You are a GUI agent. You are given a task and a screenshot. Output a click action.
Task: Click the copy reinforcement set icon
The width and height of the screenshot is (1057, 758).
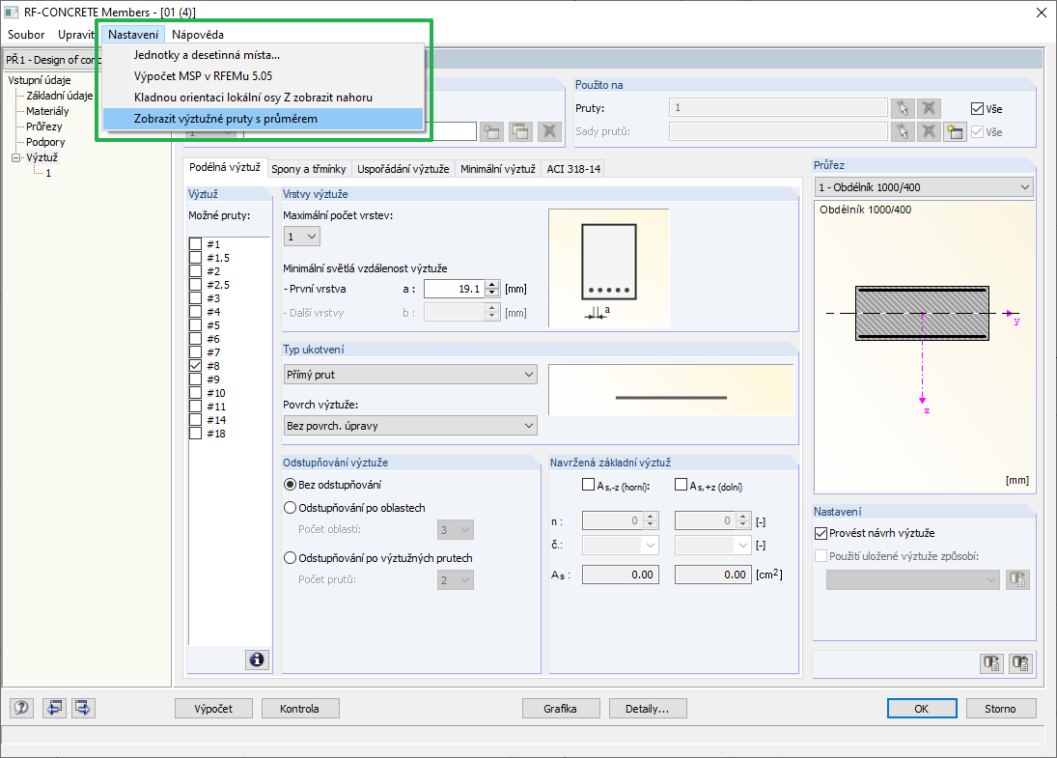[520, 131]
